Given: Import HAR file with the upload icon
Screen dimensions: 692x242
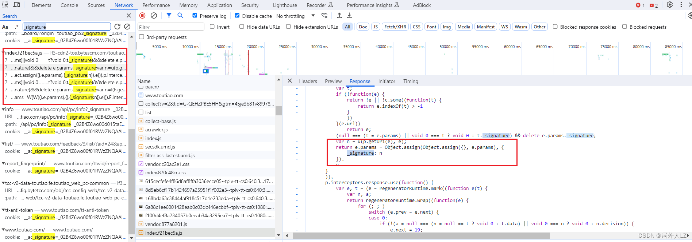Looking at the screenshot, I should click(339, 16).
